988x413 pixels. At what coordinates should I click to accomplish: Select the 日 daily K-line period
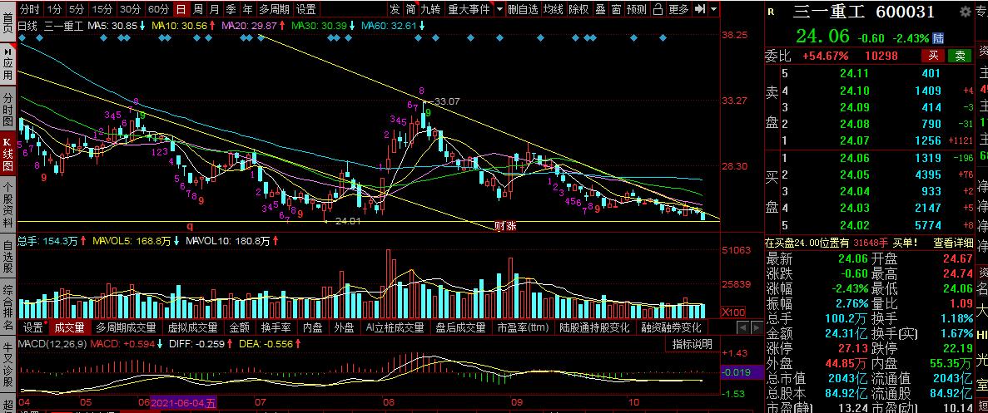(181, 9)
